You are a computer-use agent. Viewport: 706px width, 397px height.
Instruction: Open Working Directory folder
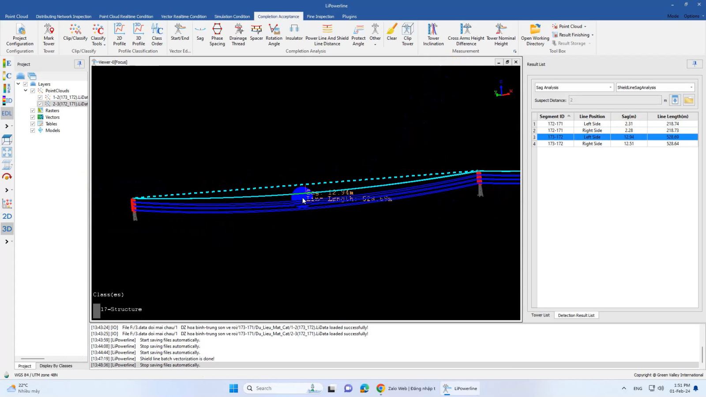pos(535,35)
